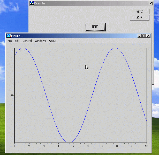Minimize the Figure 1 window
This screenshot has height=155, width=159.
[x=140, y=36]
